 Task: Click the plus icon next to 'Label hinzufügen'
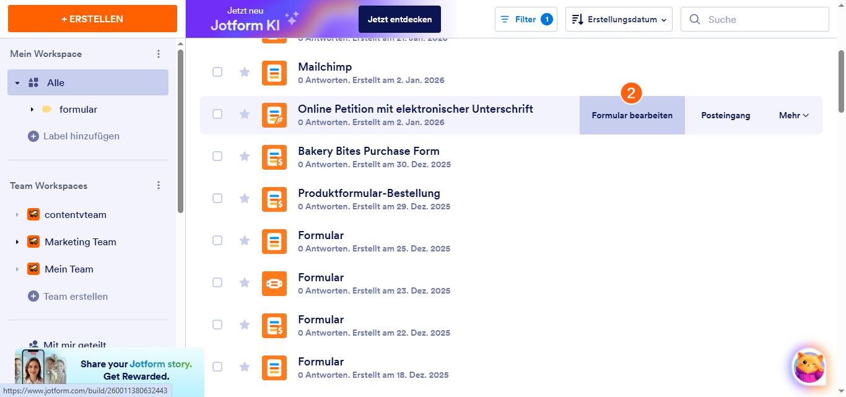[33, 136]
